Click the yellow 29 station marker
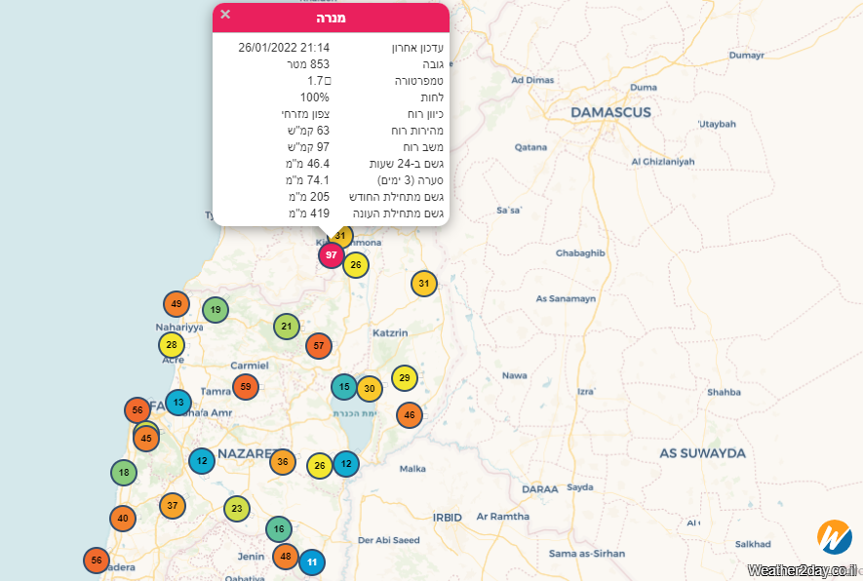The image size is (863, 581). click(405, 378)
